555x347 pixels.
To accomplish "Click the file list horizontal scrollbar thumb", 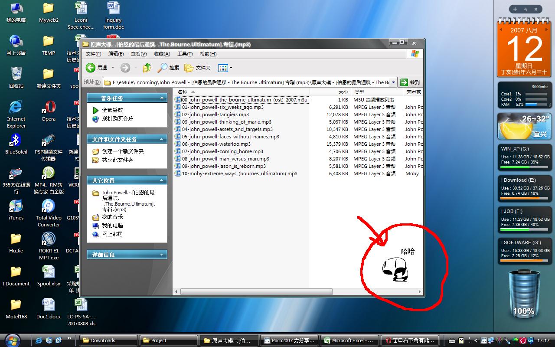I will click(256, 292).
